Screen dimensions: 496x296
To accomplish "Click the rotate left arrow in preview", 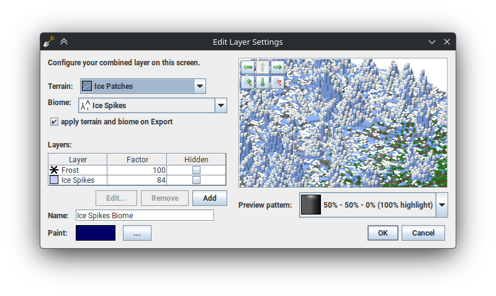I will point(248,67).
